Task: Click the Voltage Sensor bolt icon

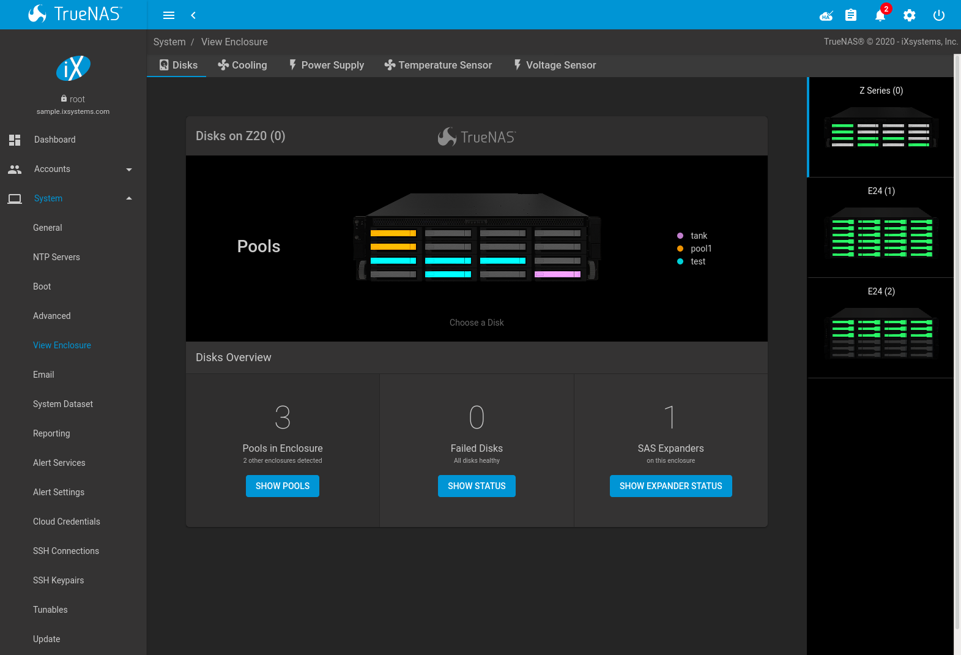Action: pos(518,64)
